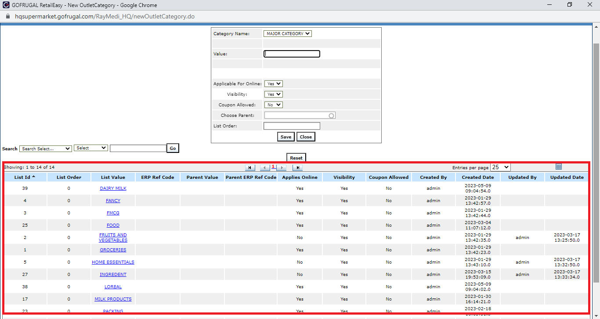This screenshot has width=600, height=319.
Task: Open the Select condition dropdown beside Search
Action: (x=91, y=148)
